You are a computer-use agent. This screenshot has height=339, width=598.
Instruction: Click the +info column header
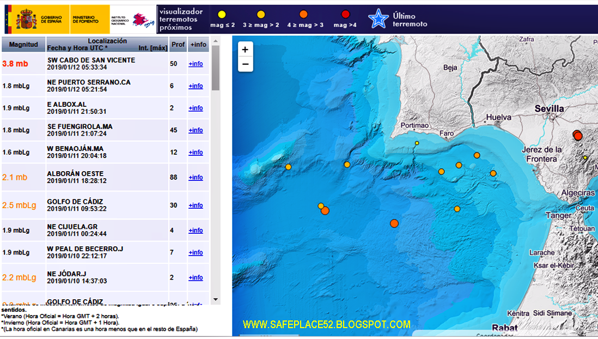point(198,44)
